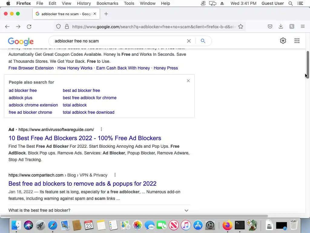Submit search with magnifier icon

[x=203, y=41]
